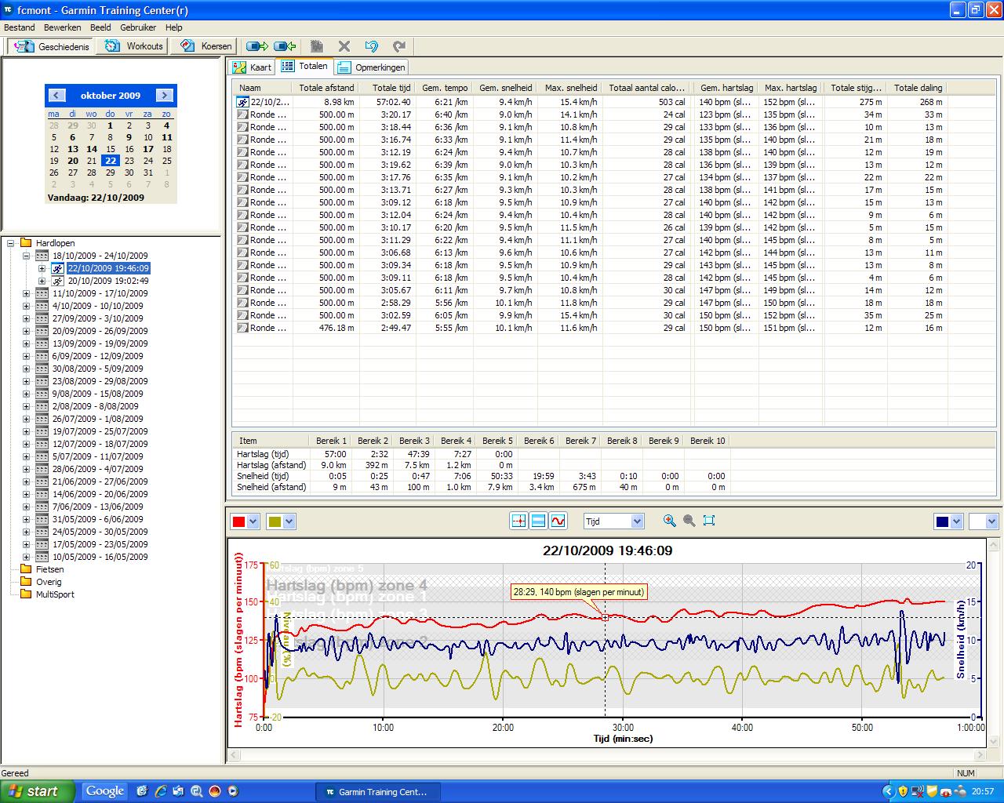Expand the 20/10/2009 19:02:49 activity node
This screenshot has width=1004, height=803.
pos(42,281)
